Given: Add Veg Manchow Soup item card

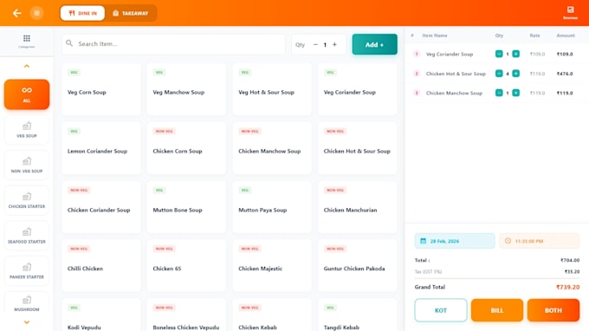Looking at the screenshot, I should [x=187, y=89].
